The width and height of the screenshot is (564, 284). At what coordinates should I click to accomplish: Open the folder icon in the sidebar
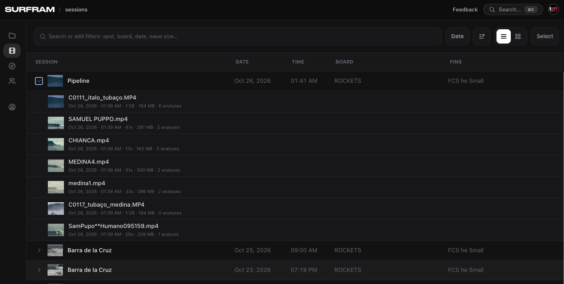12,35
